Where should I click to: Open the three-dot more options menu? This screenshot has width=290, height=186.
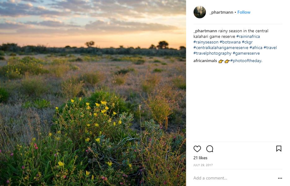tap(280, 178)
